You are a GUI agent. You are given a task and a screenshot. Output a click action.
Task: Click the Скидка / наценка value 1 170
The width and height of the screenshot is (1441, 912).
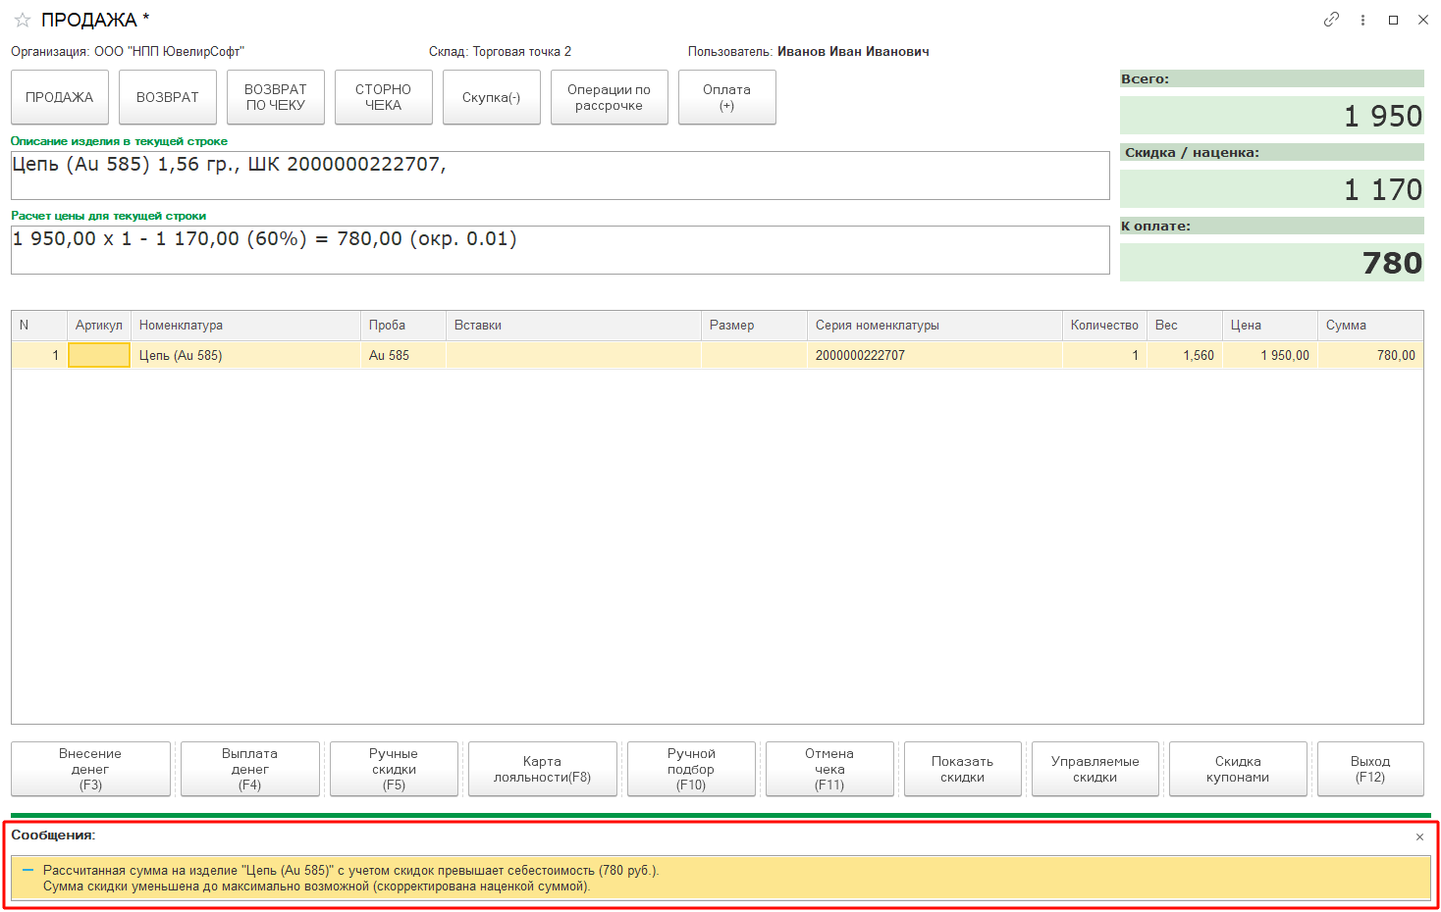pyautogui.click(x=1272, y=189)
